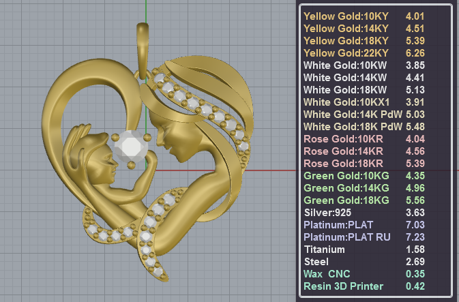Select the White Gold:10KX1 row
This screenshot has height=302, width=459.
tap(364, 102)
